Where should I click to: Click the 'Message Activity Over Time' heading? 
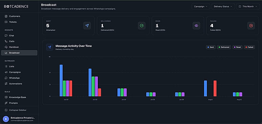pos(73,46)
